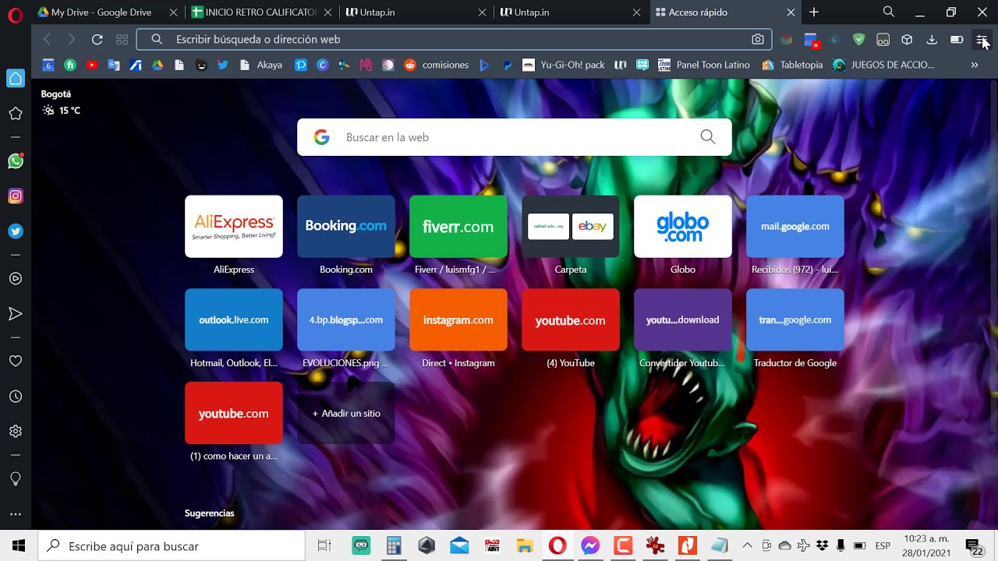Open the YouTube bookmark icon in bookmarks bar
This screenshot has width=998, height=561.
pos(92,65)
